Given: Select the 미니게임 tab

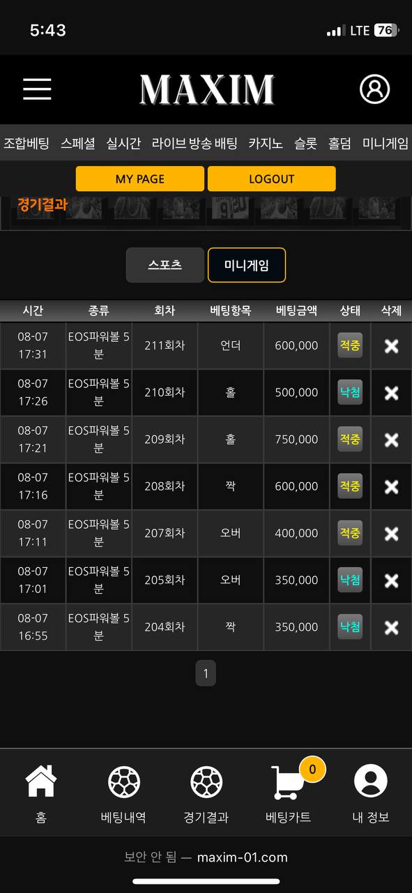Looking at the screenshot, I should pos(247,265).
